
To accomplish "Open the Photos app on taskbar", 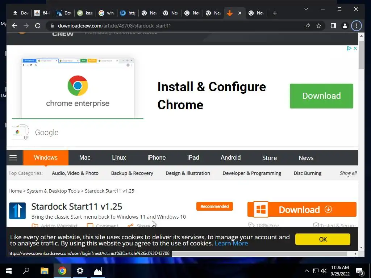I will [98, 271].
